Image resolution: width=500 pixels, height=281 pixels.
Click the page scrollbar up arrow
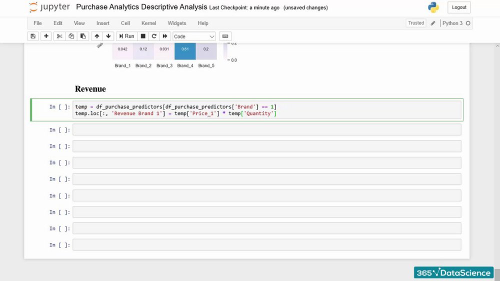pos(497,46)
